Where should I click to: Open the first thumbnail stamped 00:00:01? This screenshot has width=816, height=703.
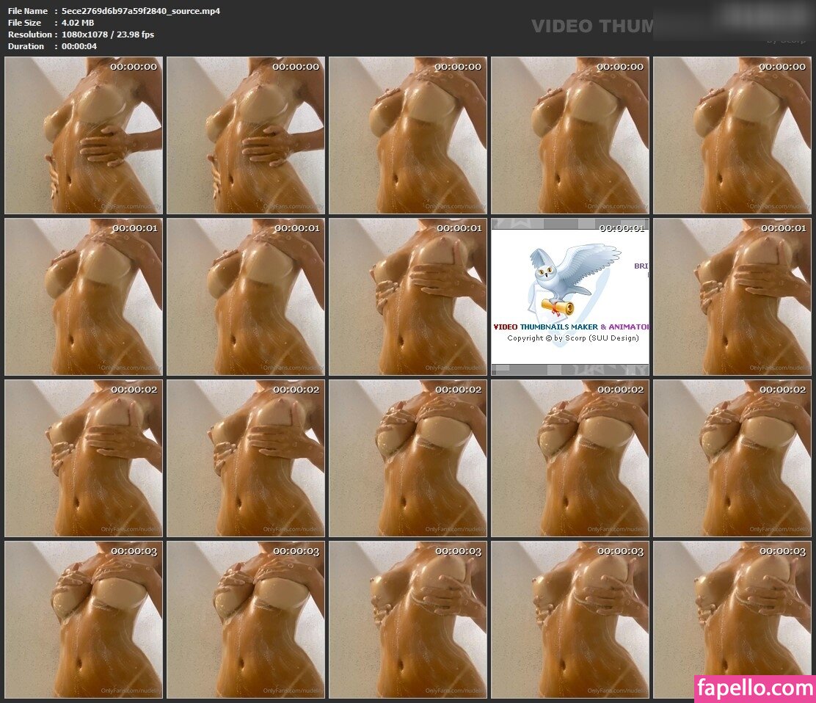click(84, 297)
